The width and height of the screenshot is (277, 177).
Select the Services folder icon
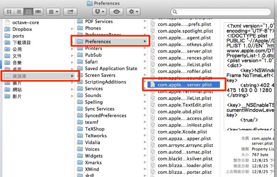(x=80, y=88)
